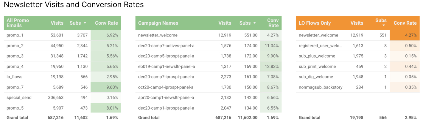423x125 pixels.
Task: Select the special_send row label
Action: coord(19,98)
